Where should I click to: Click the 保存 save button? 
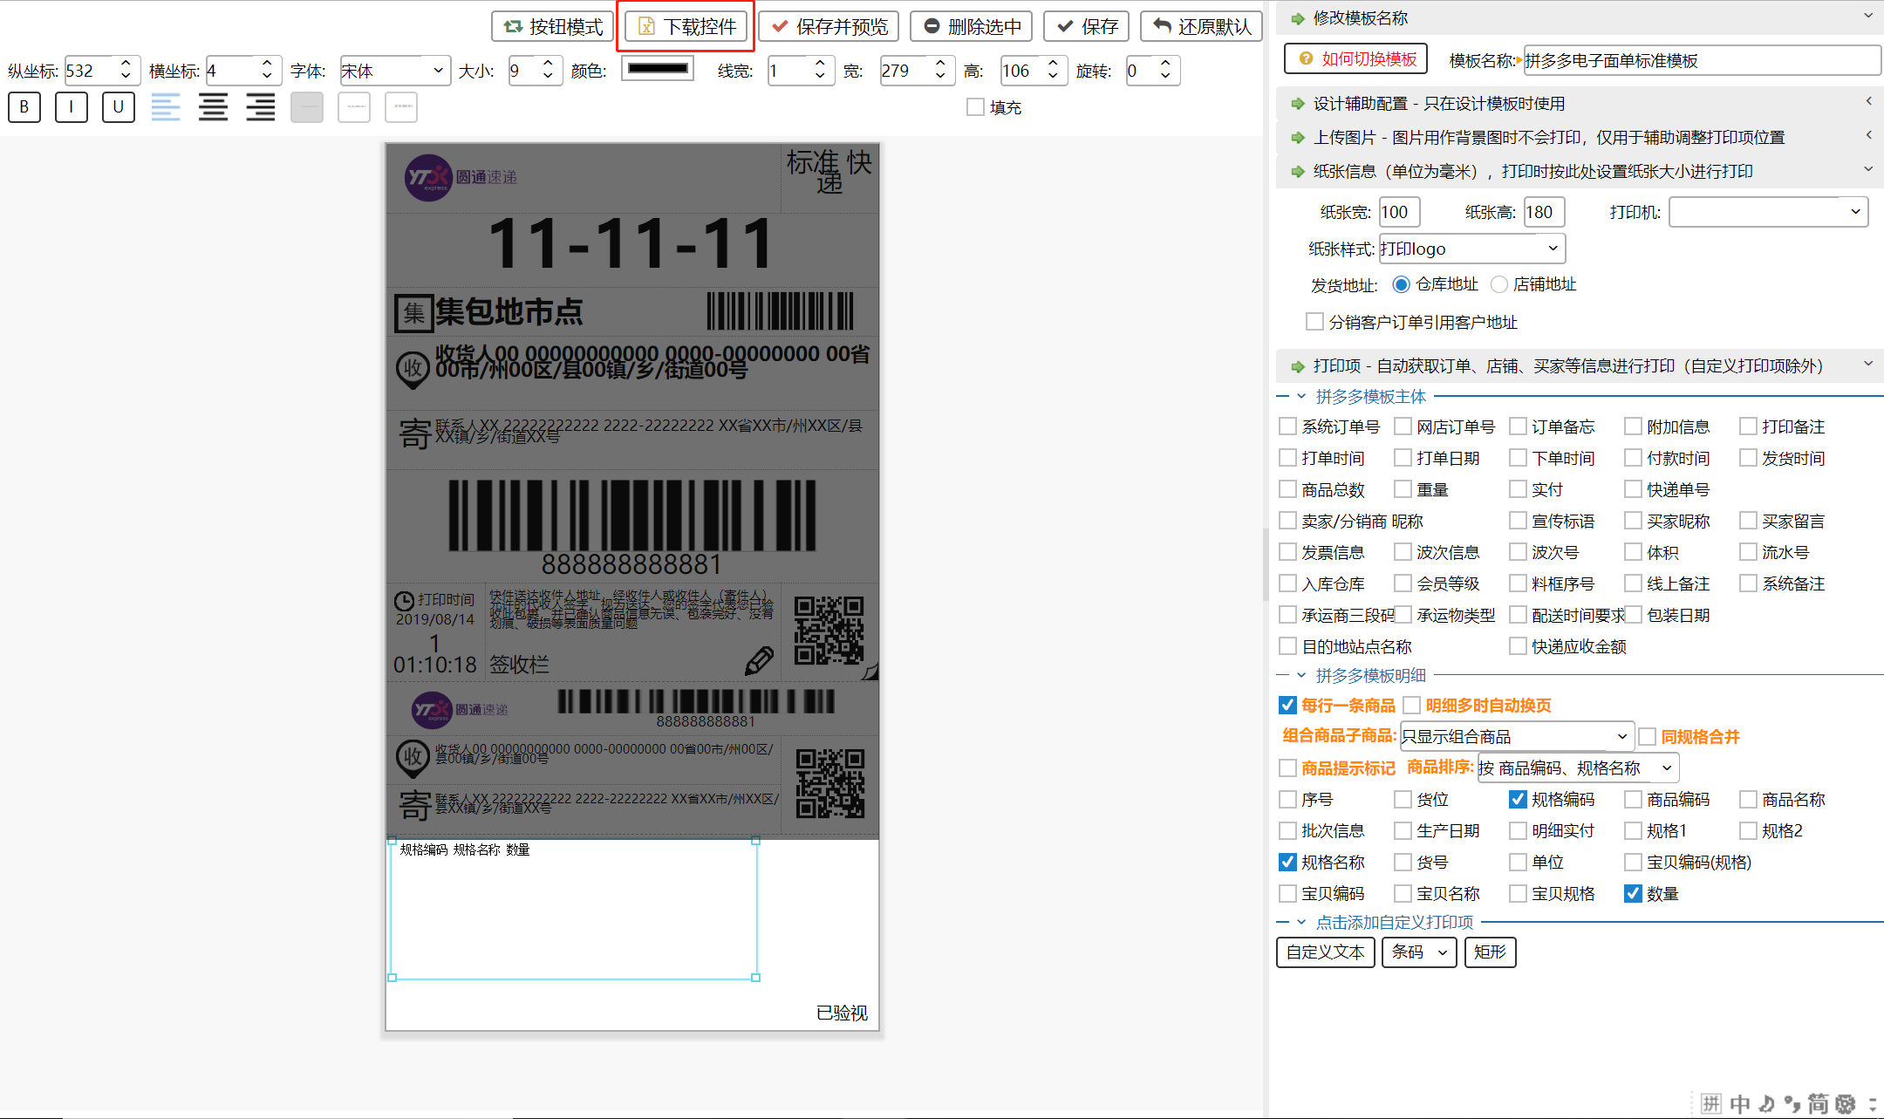click(x=1087, y=27)
